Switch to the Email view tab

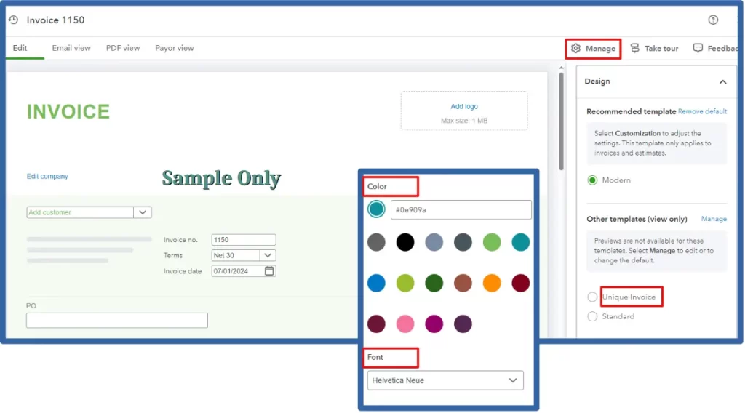click(71, 48)
